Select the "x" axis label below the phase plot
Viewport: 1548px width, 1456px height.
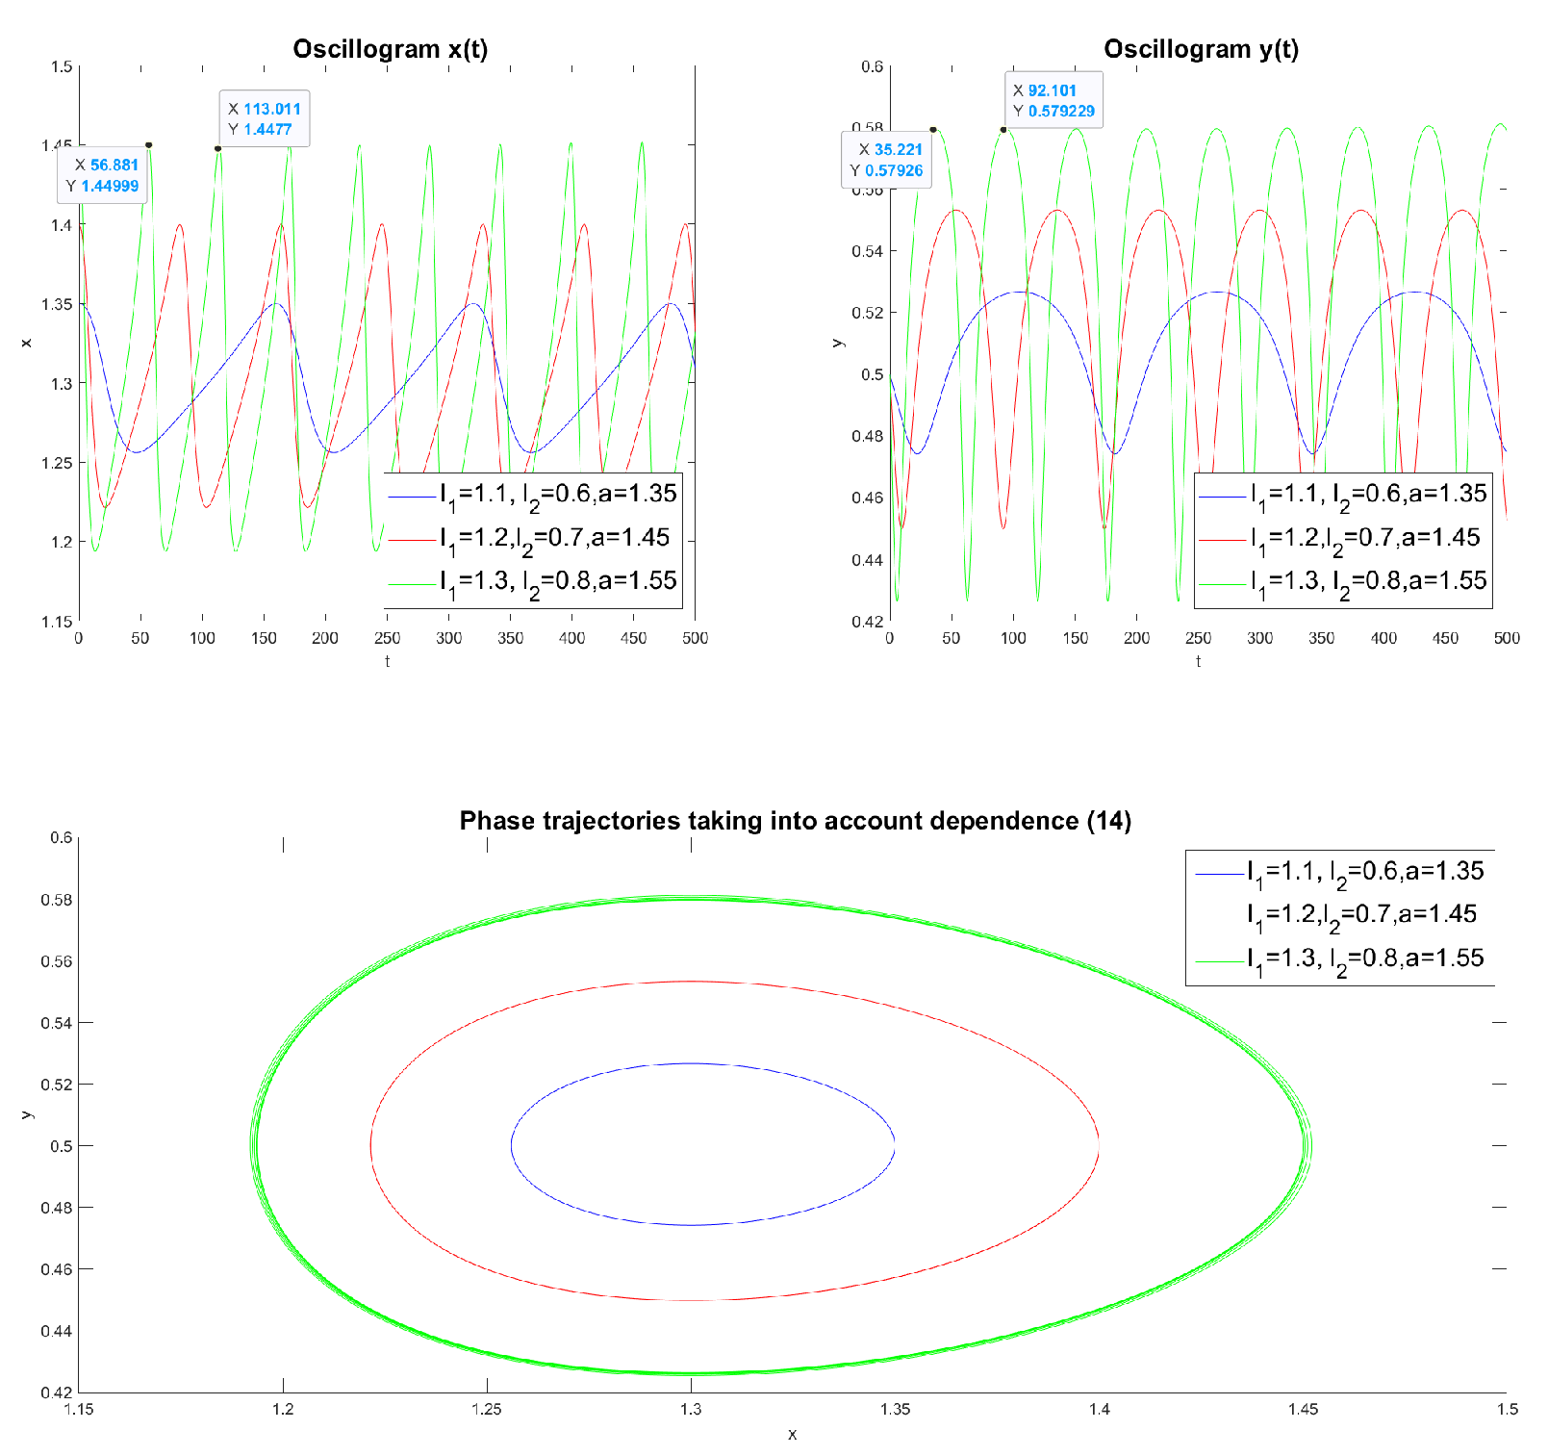(x=792, y=1435)
